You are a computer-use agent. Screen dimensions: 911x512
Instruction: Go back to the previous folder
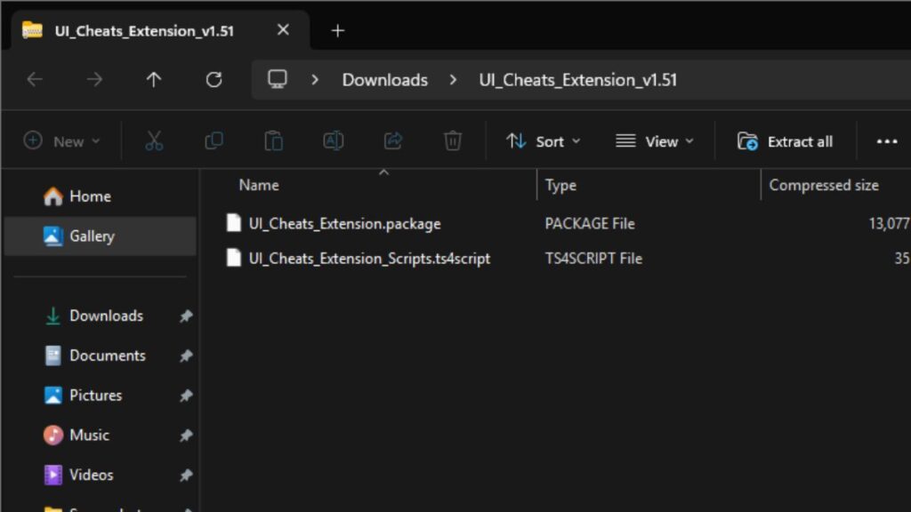click(34, 79)
